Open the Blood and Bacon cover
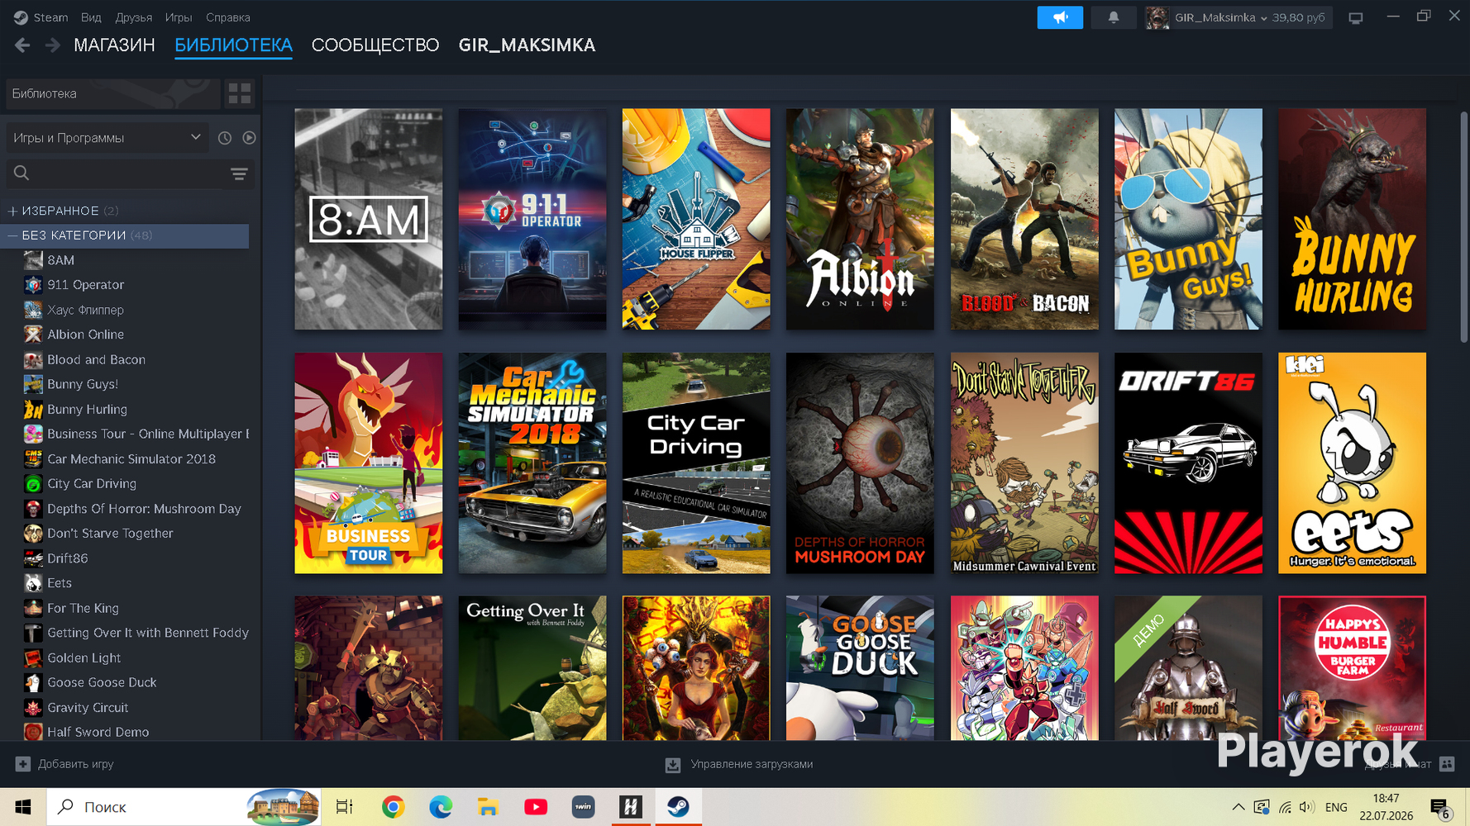1470x826 pixels. [x=1024, y=219]
